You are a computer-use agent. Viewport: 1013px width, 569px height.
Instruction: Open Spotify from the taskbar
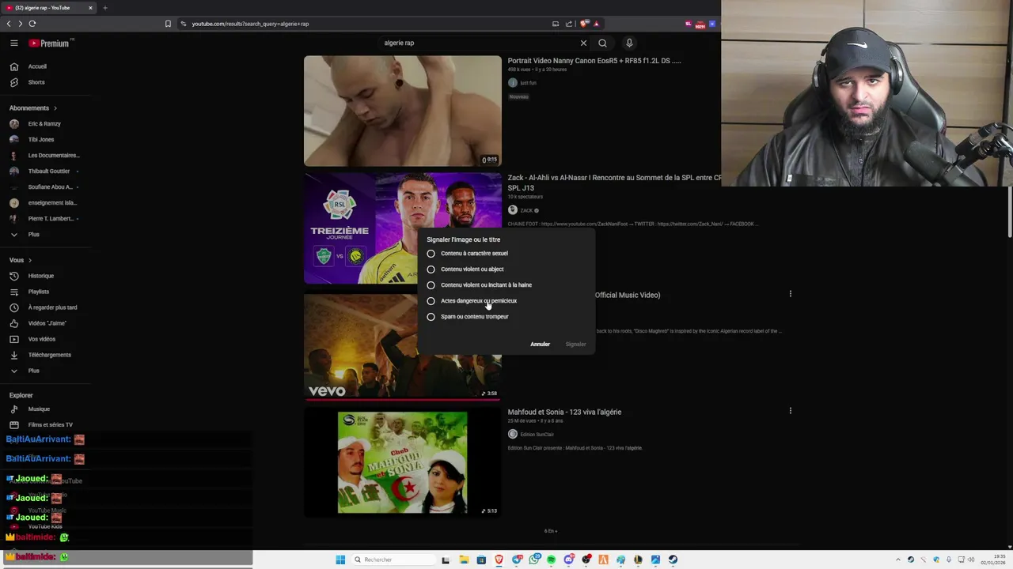(551, 560)
